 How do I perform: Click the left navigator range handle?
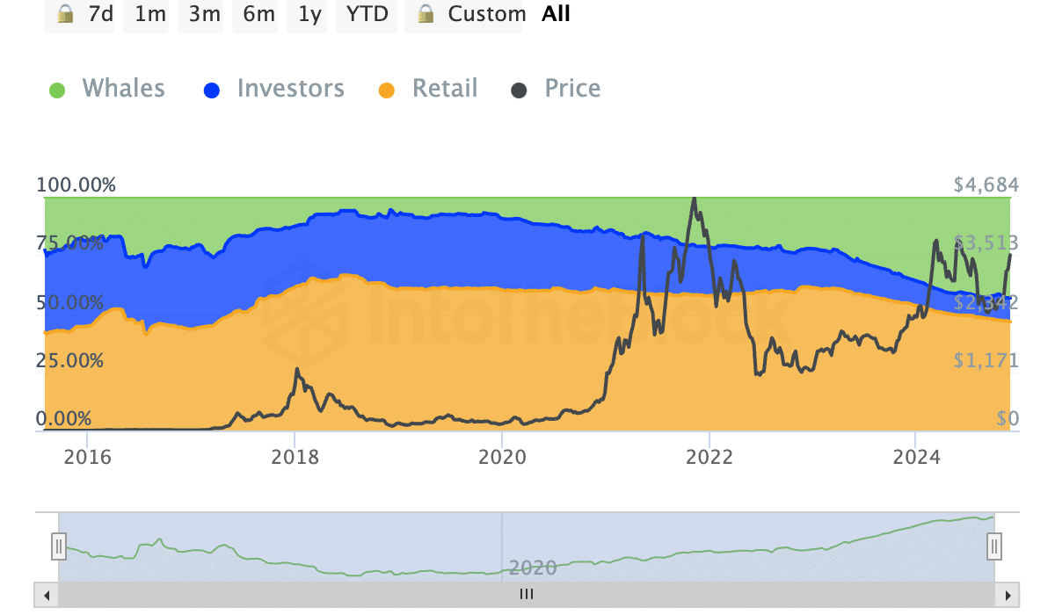click(x=59, y=546)
